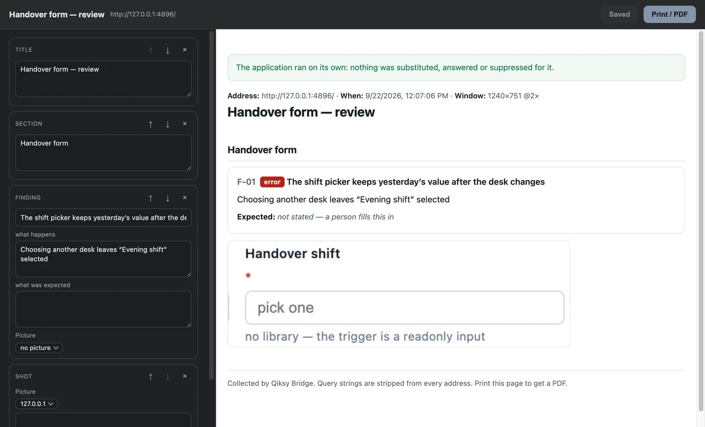The width and height of the screenshot is (705, 427).
Task: Remove the TITLE block
Action: 185,50
